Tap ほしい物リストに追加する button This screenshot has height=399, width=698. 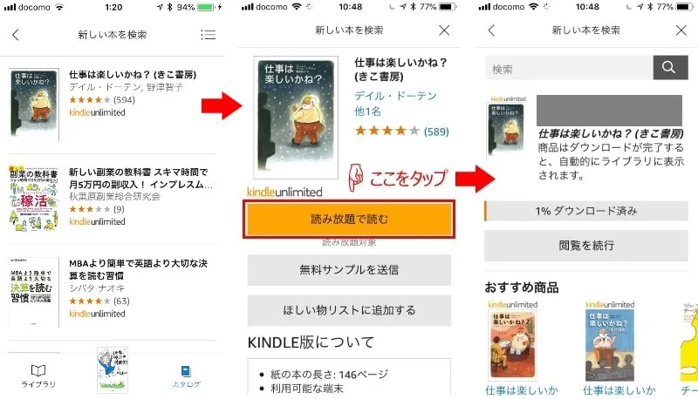tap(349, 310)
